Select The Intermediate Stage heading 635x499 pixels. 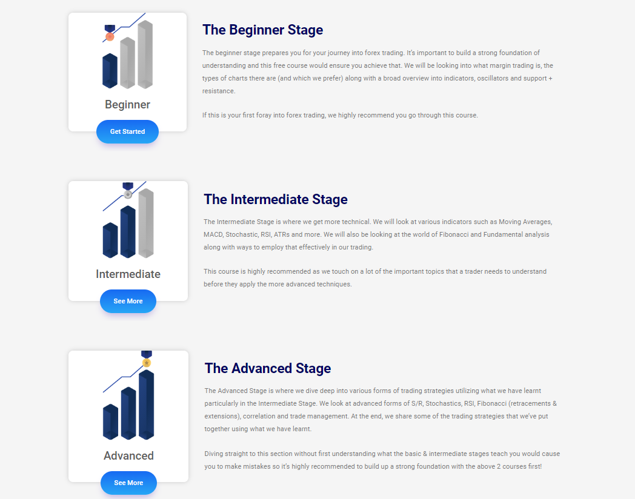point(275,199)
